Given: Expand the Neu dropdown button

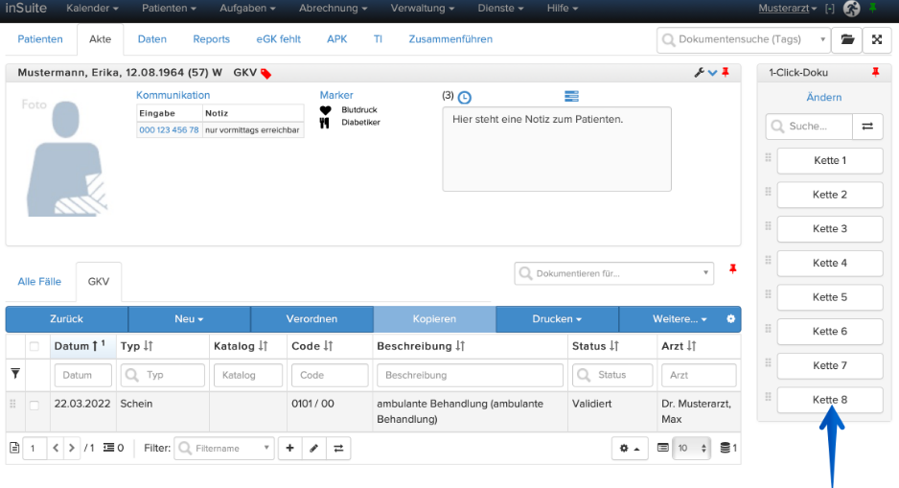Looking at the screenshot, I should (x=189, y=319).
